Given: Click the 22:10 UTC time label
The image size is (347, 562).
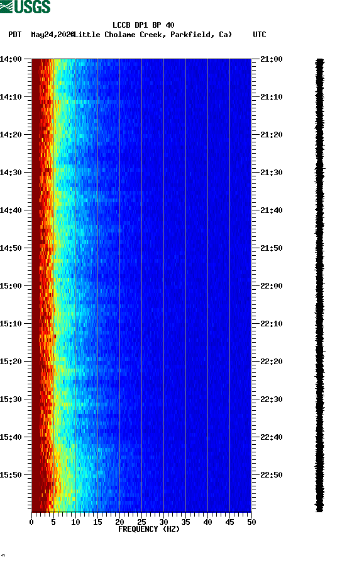Looking at the screenshot, I should point(272,324).
